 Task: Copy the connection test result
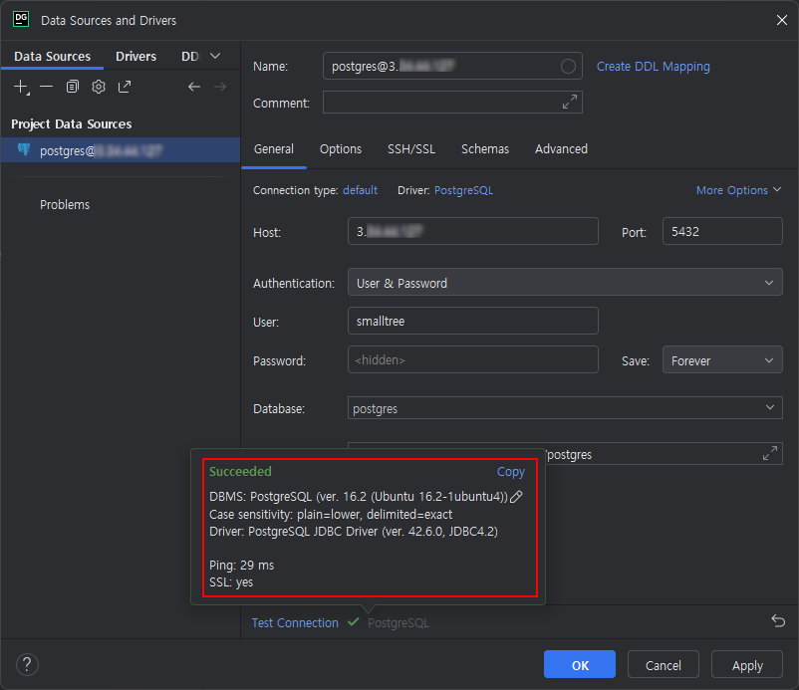click(511, 472)
